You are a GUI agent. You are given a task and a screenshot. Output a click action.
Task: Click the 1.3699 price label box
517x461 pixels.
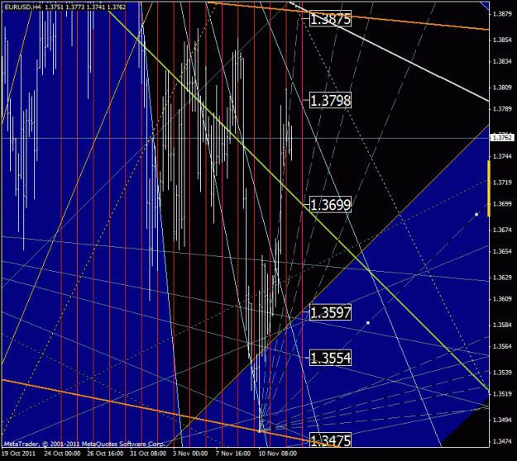coord(330,205)
